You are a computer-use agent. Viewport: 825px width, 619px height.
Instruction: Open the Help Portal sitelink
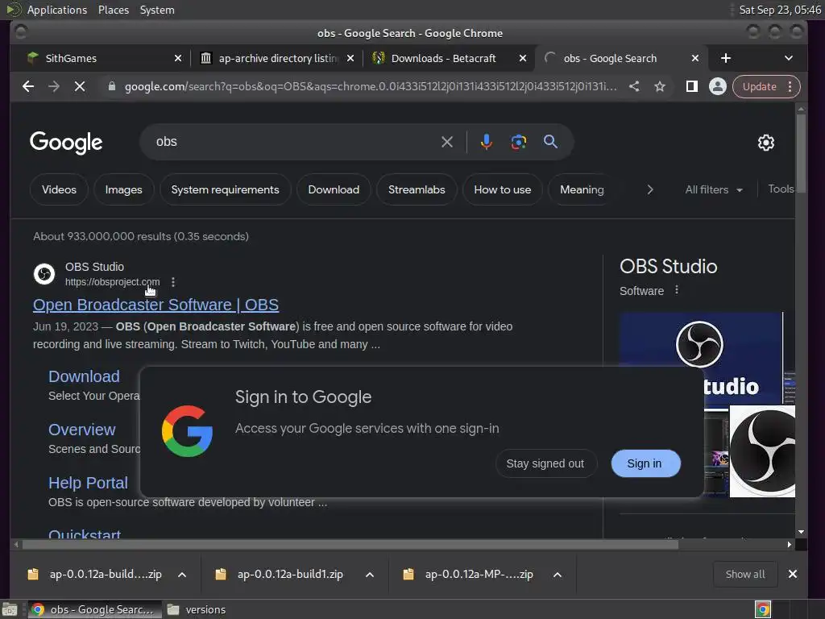(x=88, y=483)
